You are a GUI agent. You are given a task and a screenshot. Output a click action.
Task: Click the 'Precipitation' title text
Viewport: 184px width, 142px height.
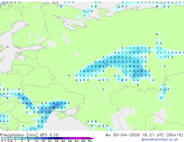coord(12,135)
